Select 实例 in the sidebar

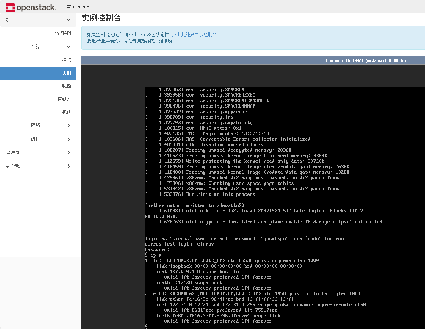point(66,73)
